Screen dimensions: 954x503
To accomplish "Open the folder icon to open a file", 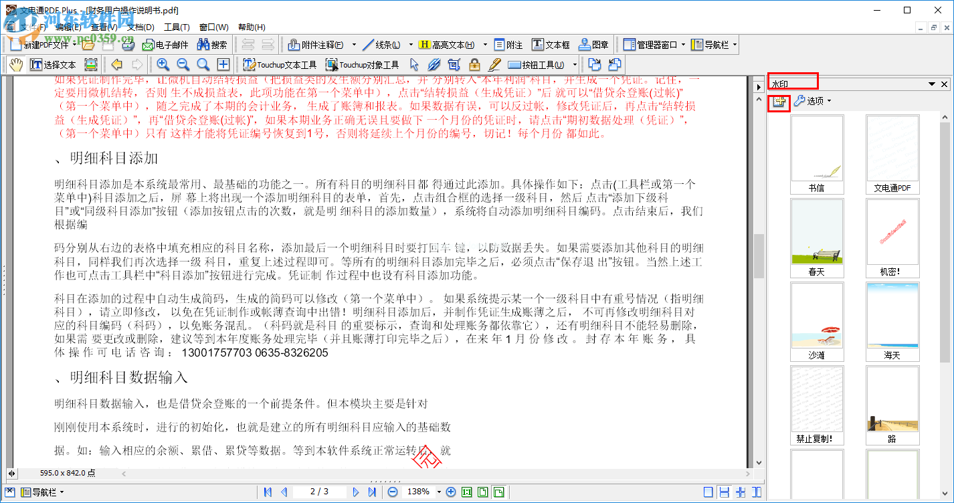I will 88,45.
